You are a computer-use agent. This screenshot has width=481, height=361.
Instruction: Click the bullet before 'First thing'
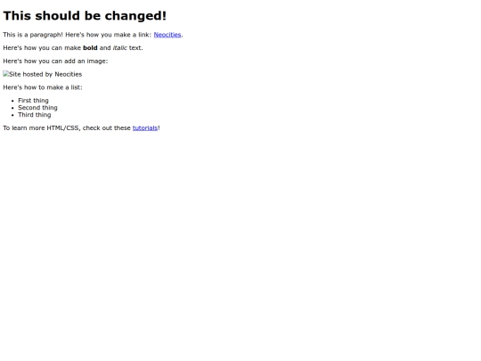(12, 101)
